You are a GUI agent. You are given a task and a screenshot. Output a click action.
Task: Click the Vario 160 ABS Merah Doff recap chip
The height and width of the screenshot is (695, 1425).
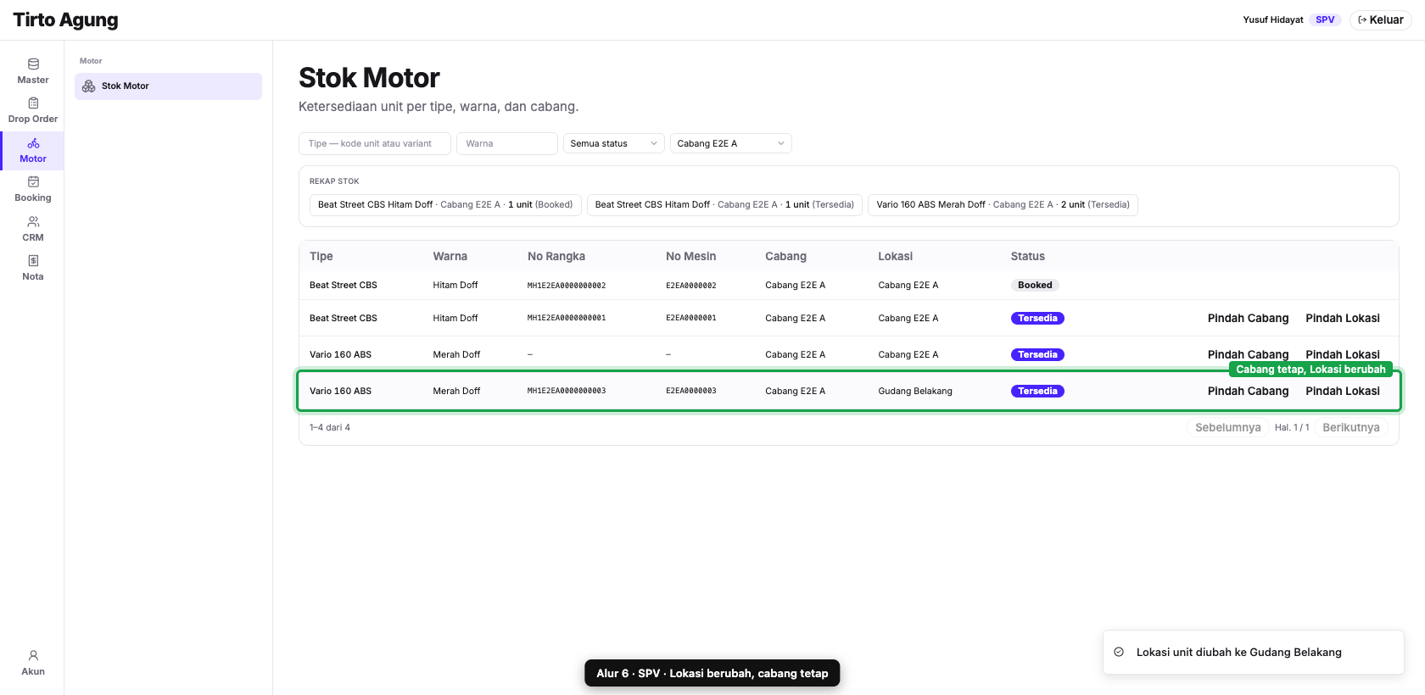pos(1003,204)
